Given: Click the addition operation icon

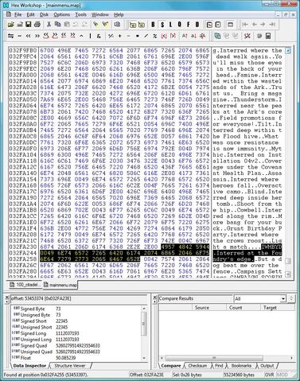Looking at the screenshot, I should (x=119, y=36).
